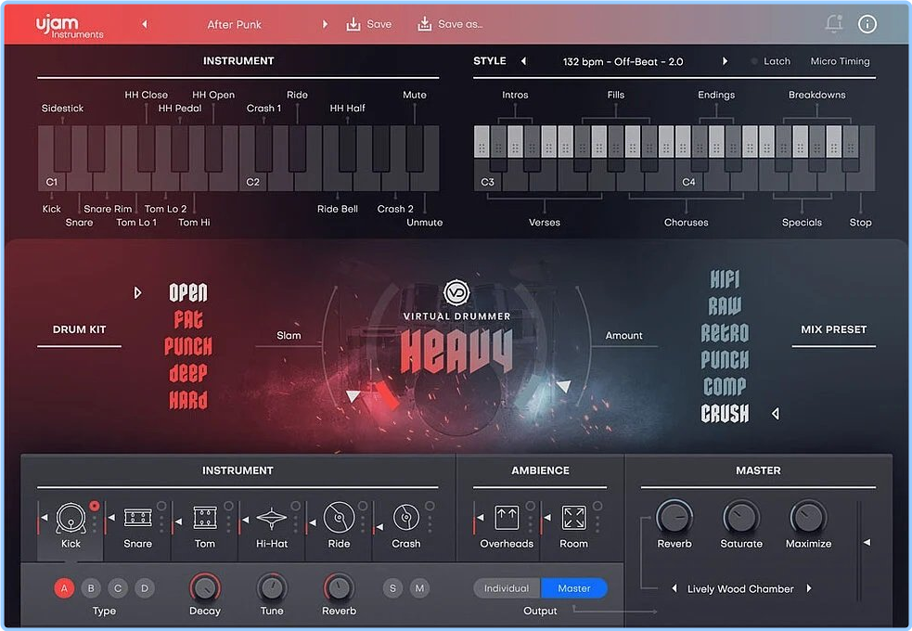Choose the RETRO mix preset

click(725, 332)
